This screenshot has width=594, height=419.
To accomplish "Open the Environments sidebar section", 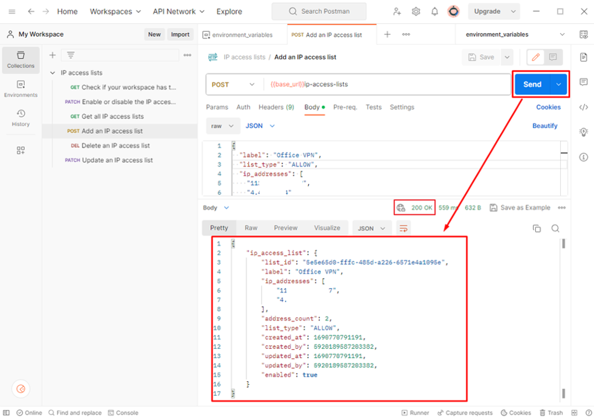I will coord(20,88).
